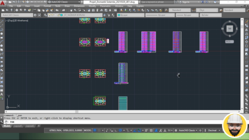
Task: Open the Format menu
Action: 47,6
